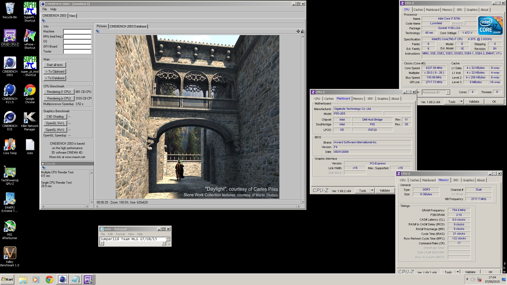Click the Machine input field

click(77, 31)
